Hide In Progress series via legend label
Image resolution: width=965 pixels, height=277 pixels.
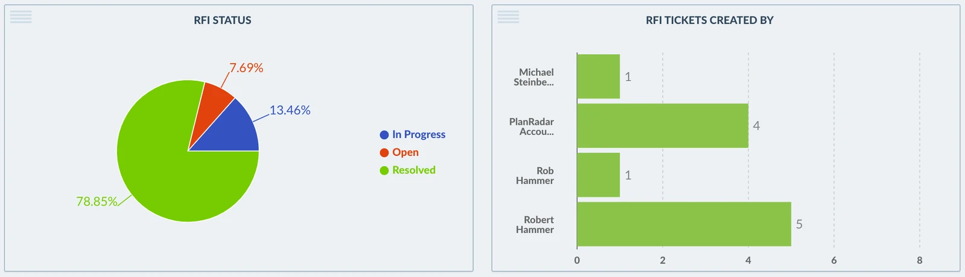click(x=419, y=134)
